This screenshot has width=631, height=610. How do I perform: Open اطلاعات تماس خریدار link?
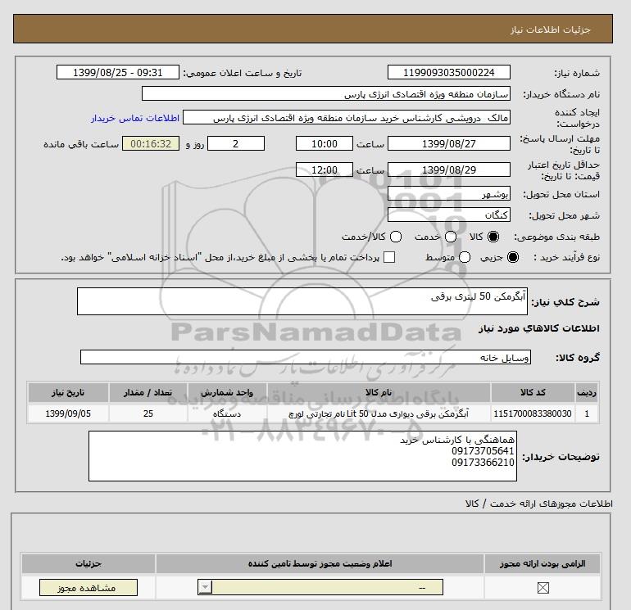click(135, 118)
